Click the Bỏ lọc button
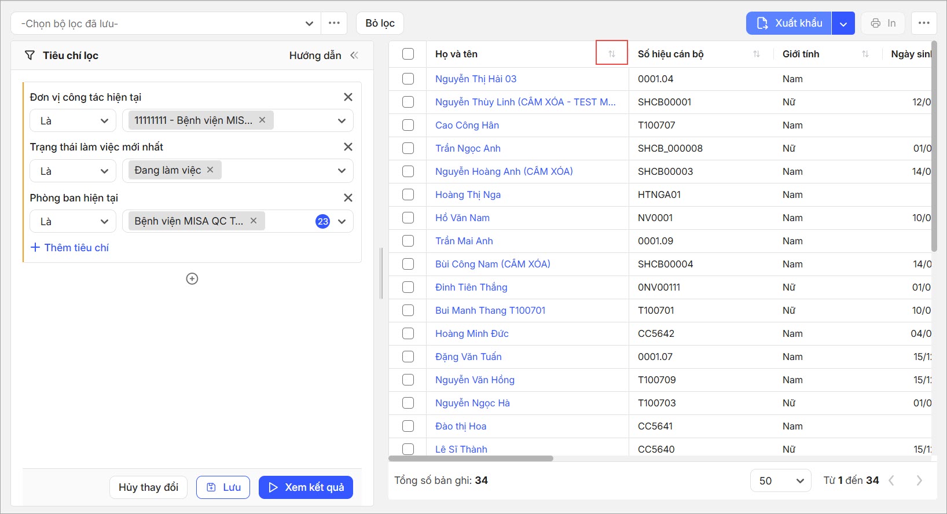 380,23
